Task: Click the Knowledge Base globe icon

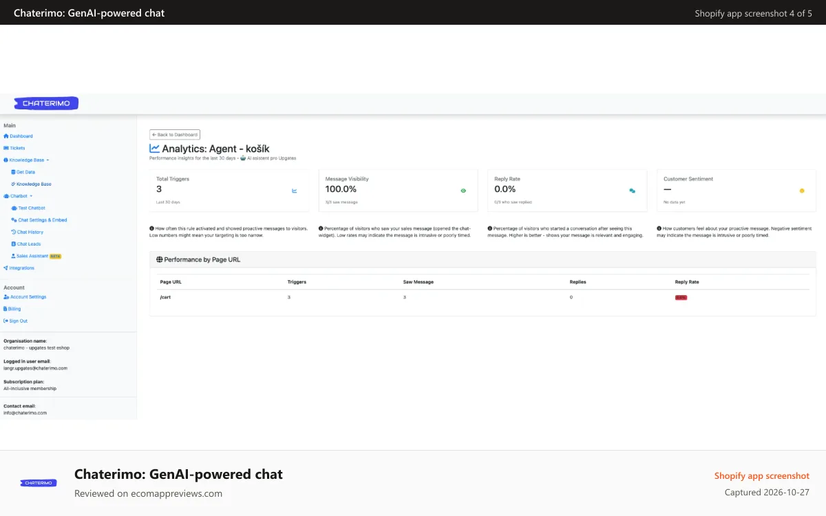Action: [6, 160]
